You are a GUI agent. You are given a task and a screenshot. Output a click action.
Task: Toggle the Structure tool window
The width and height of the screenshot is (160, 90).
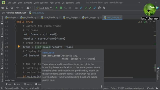click(x=2, y=64)
